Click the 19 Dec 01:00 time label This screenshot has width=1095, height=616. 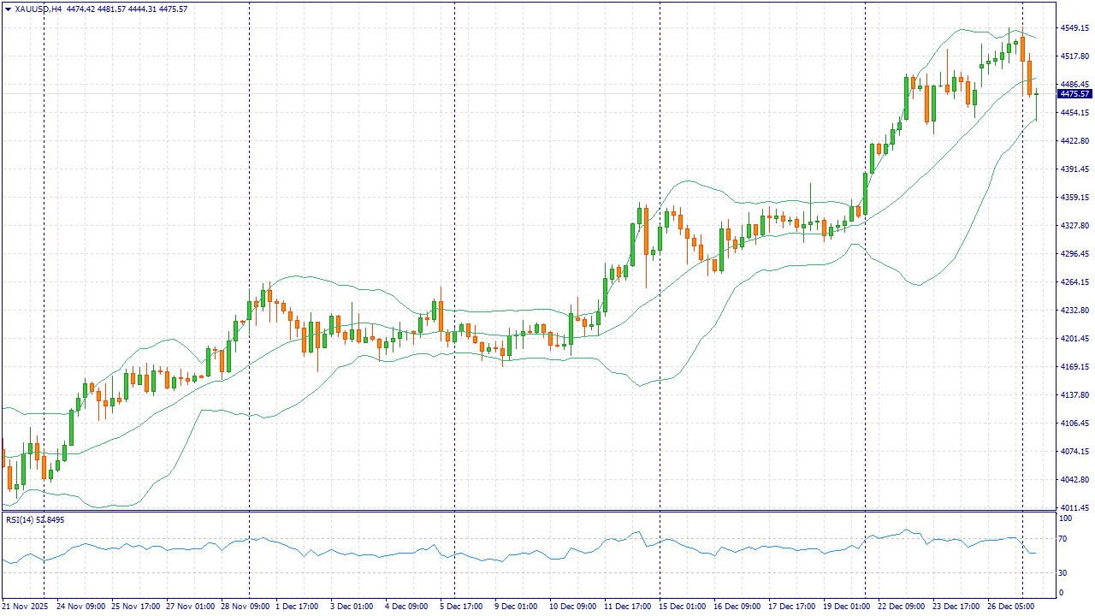[x=848, y=607]
